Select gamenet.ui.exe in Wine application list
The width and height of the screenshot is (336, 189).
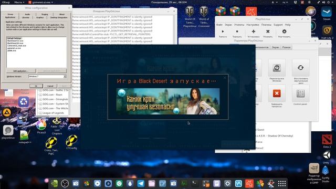(14, 48)
